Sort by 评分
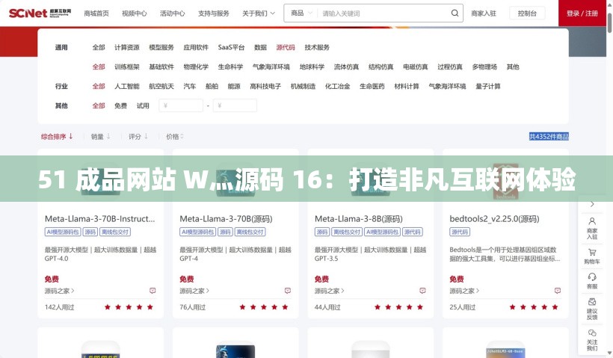613x358 pixels. 138,137
